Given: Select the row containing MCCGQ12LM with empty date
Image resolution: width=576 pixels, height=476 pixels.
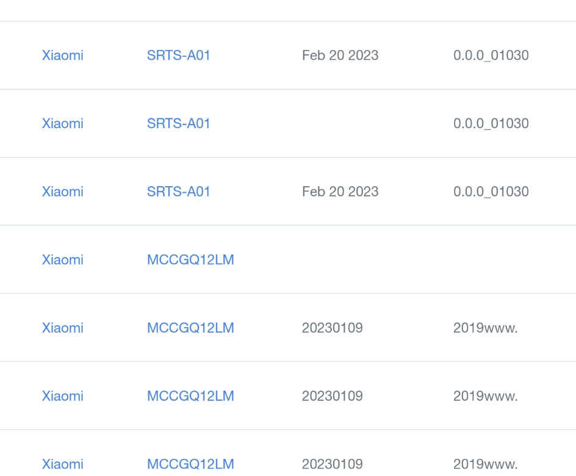Looking at the screenshot, I should [x=288, y=259].
